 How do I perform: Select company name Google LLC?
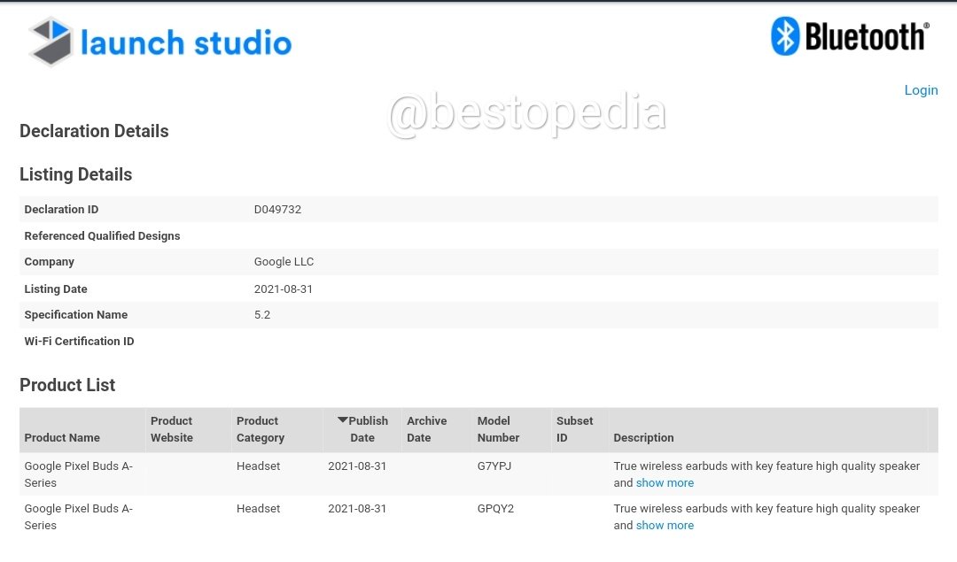(x=284, y=261)
